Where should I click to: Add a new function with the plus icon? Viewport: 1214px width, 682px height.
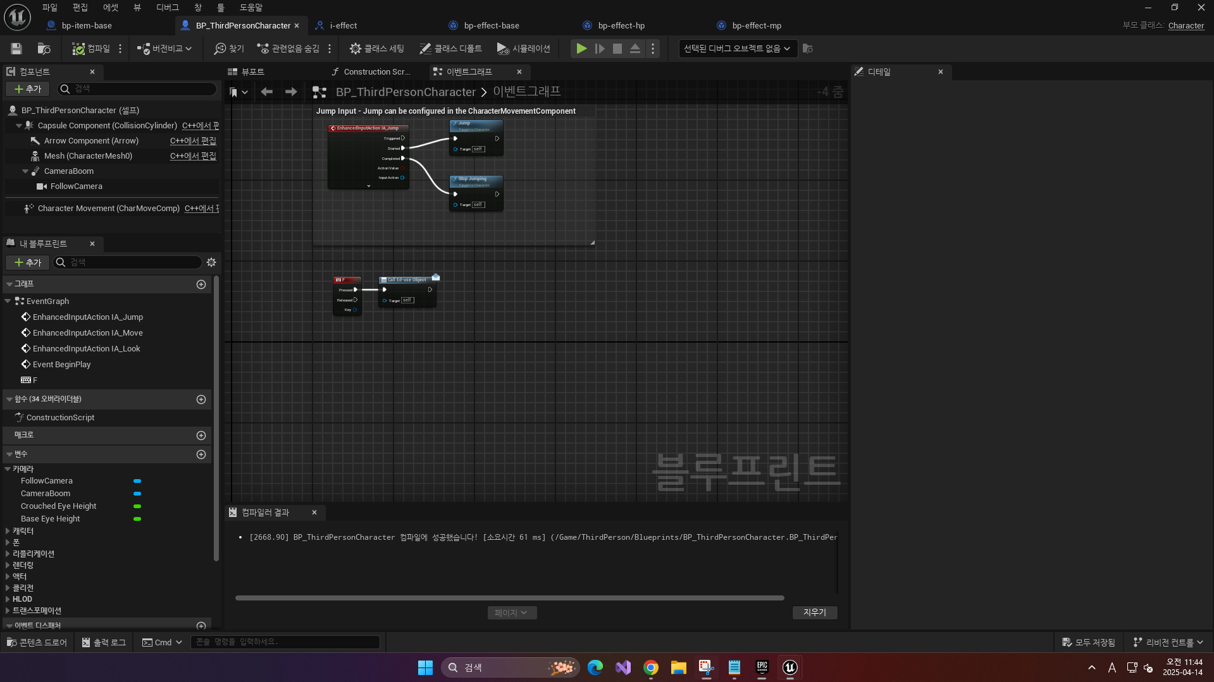click(201, 399)
